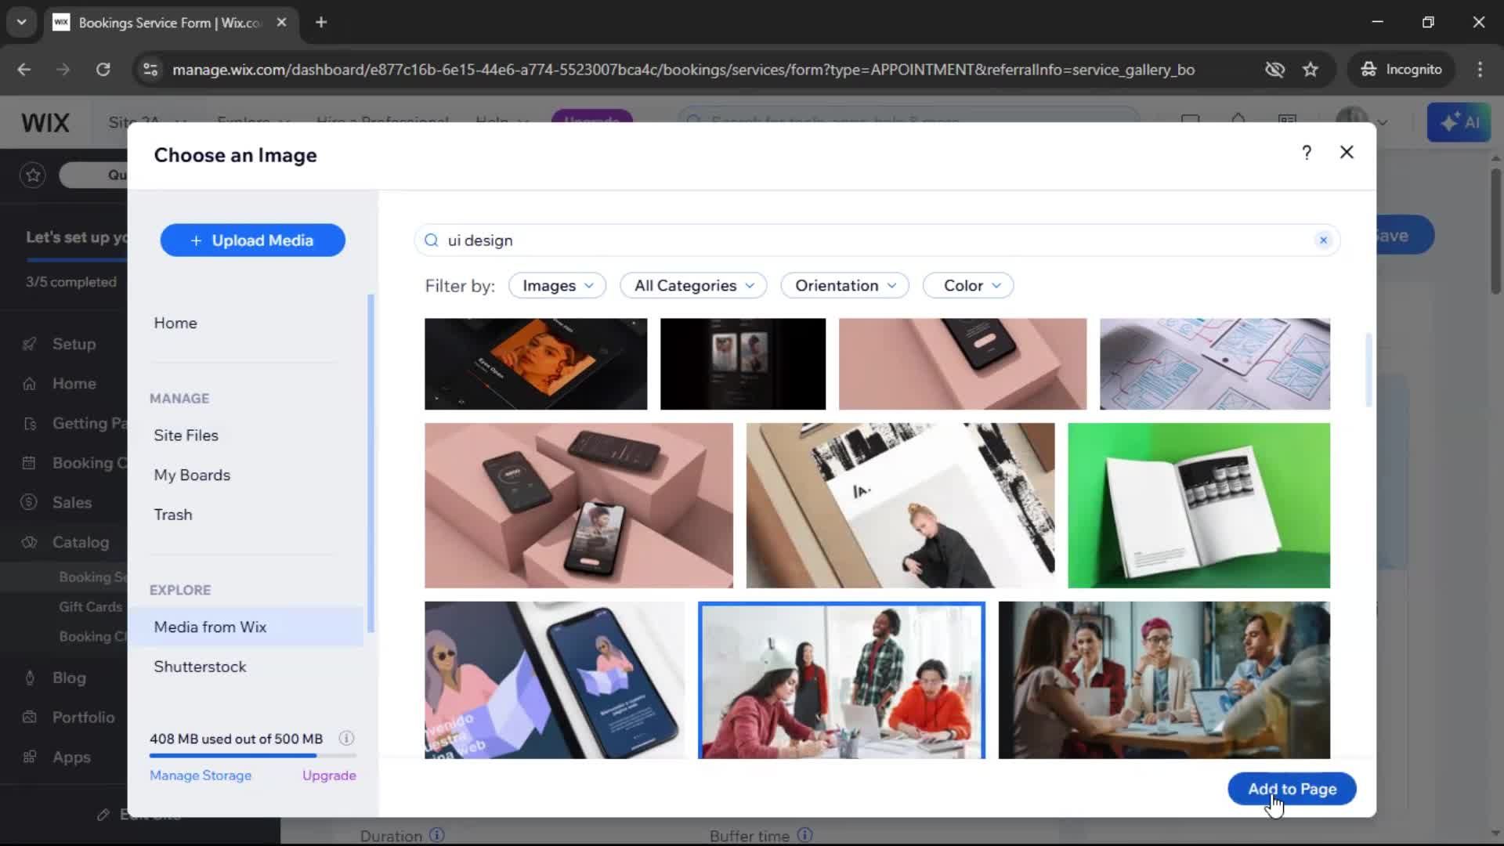Click the storage info icon
Screen dimensions: 1504x846
[346, 739]
